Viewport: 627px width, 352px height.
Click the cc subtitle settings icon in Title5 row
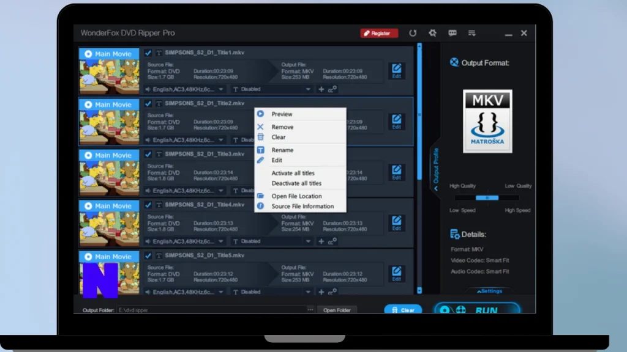pos(332,292)
